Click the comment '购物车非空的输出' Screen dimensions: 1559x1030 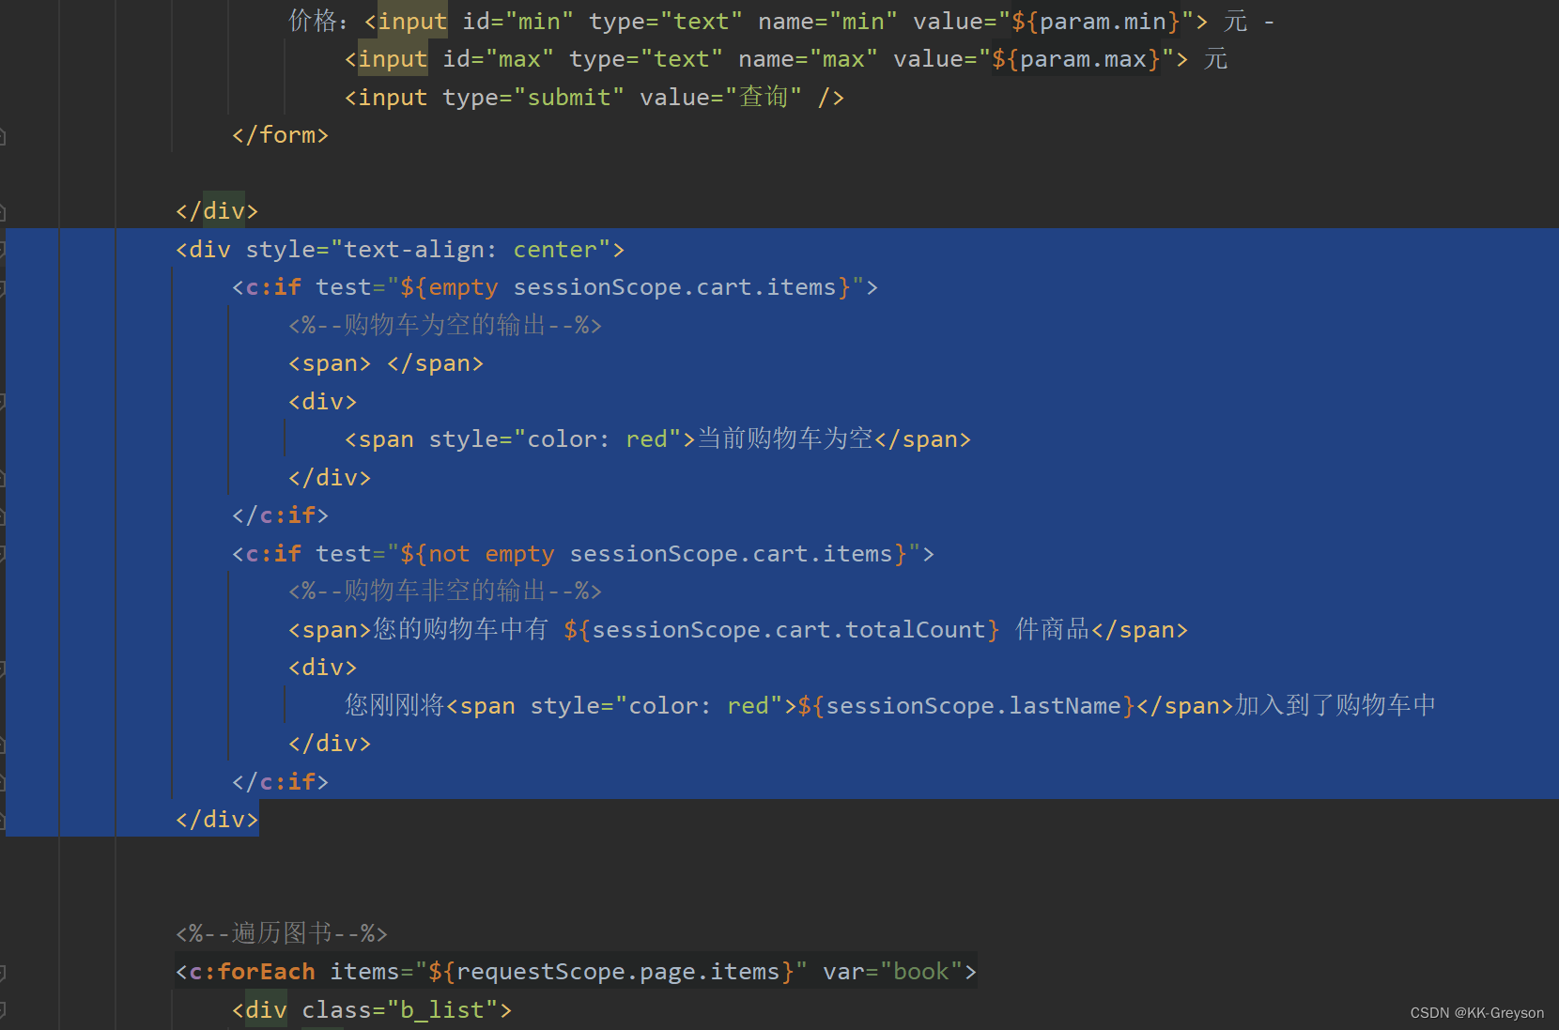click(444, 591)
